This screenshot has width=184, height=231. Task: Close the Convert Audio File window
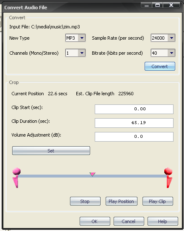171,5
